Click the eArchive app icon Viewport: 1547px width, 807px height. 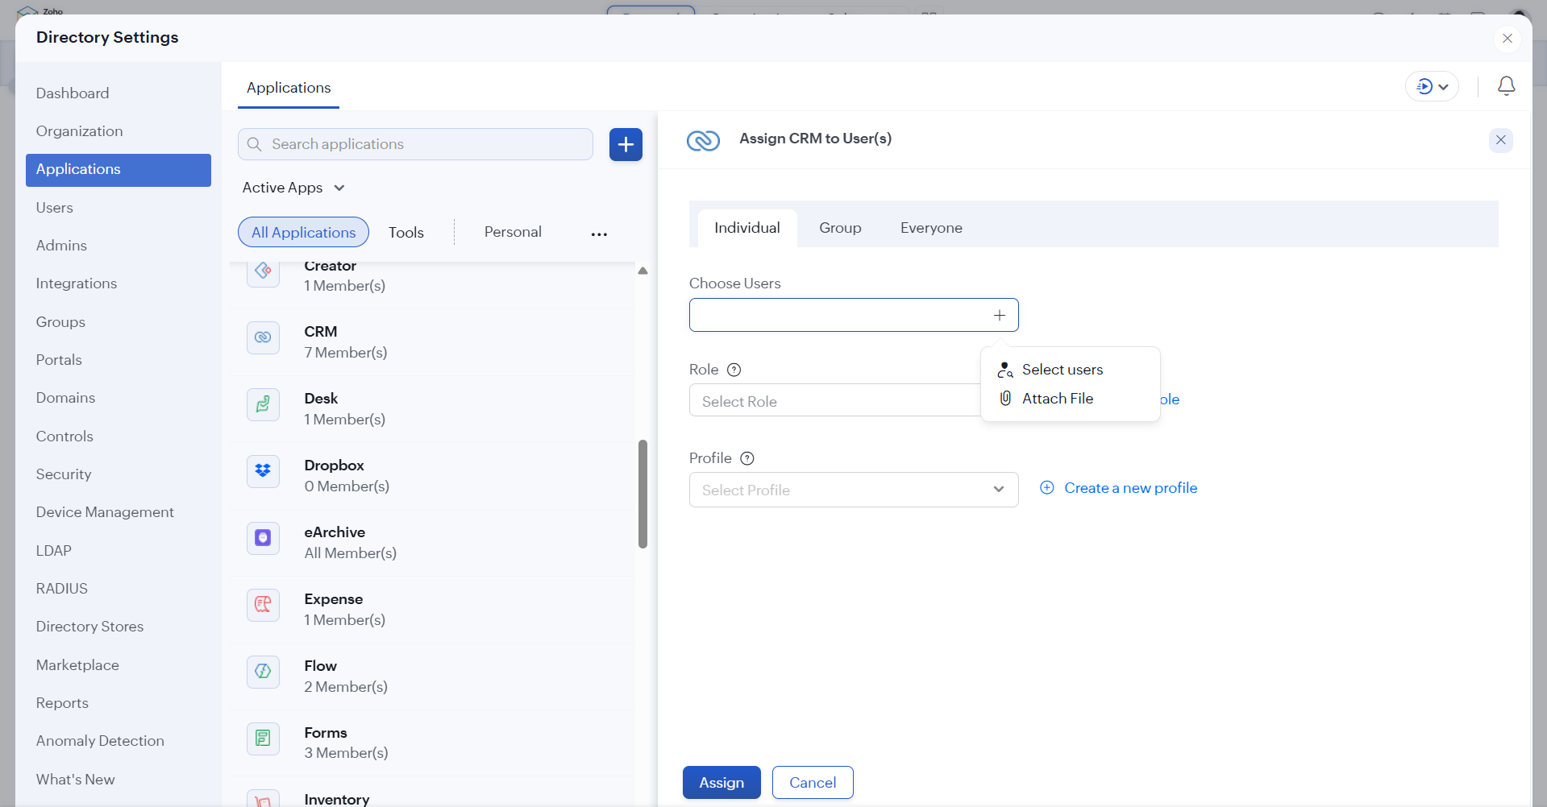(263, 538)
